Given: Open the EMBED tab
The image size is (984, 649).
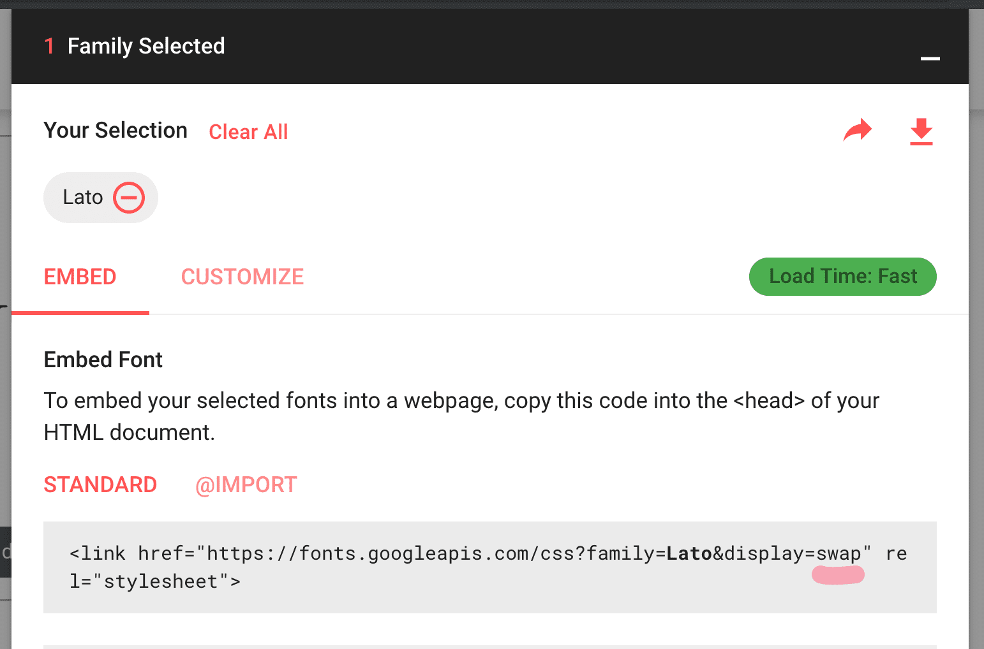Looking at the screenshot, I should pos(80,276).
